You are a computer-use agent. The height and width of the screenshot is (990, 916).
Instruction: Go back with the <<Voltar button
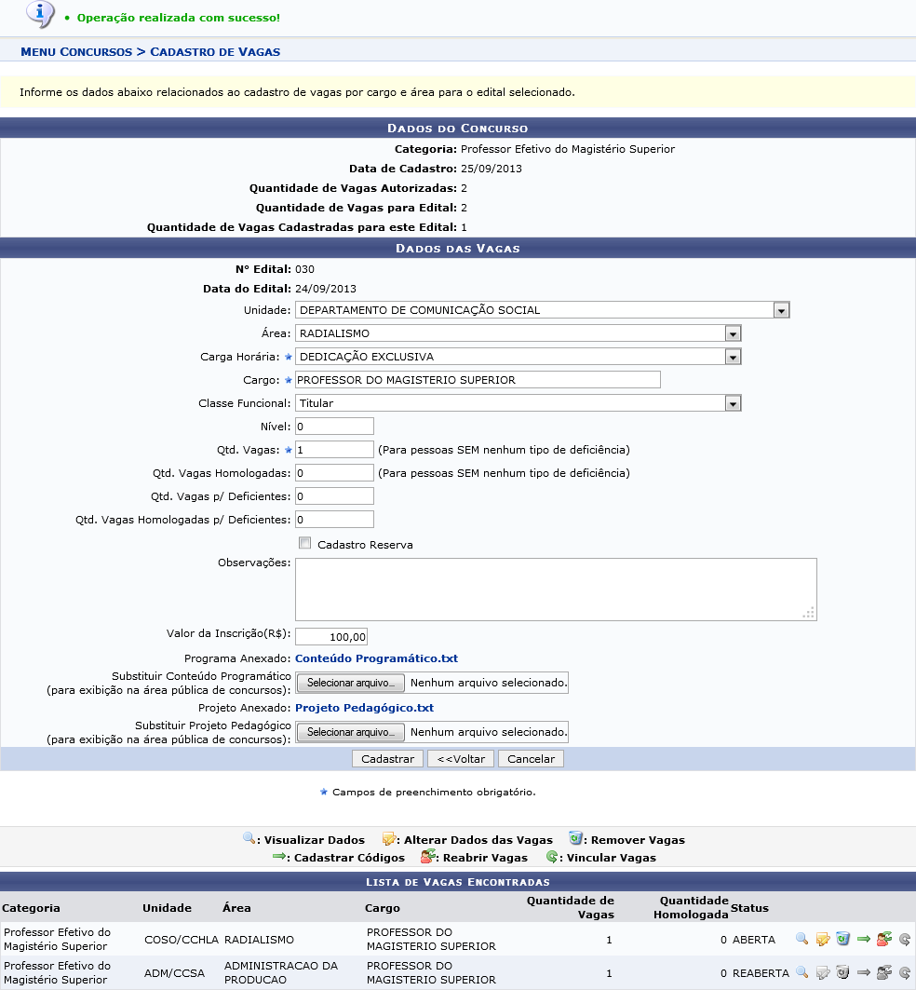pyautogui.click(x=461, y=759)
